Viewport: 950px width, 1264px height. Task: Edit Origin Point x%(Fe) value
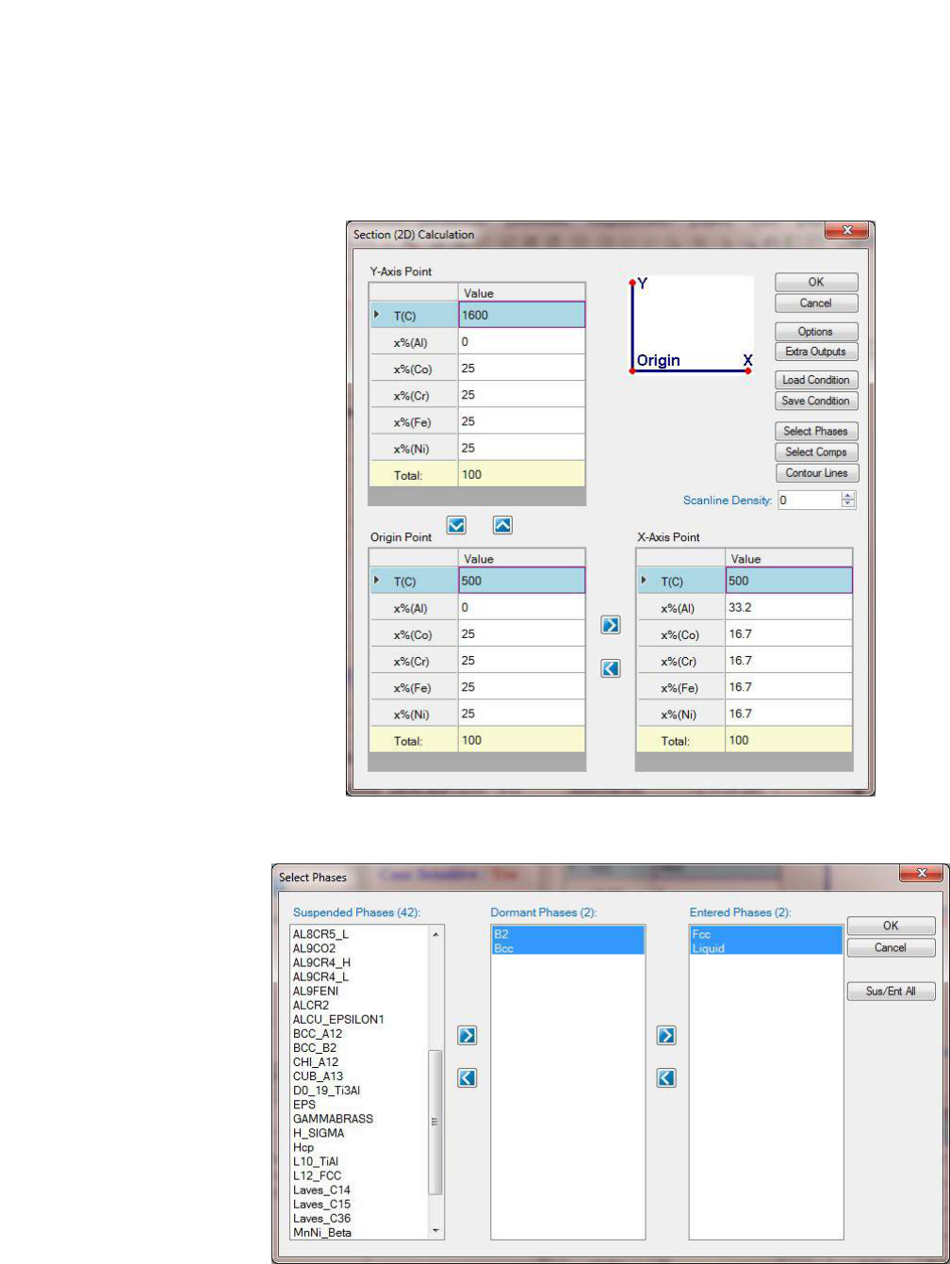tap(521, 687)
